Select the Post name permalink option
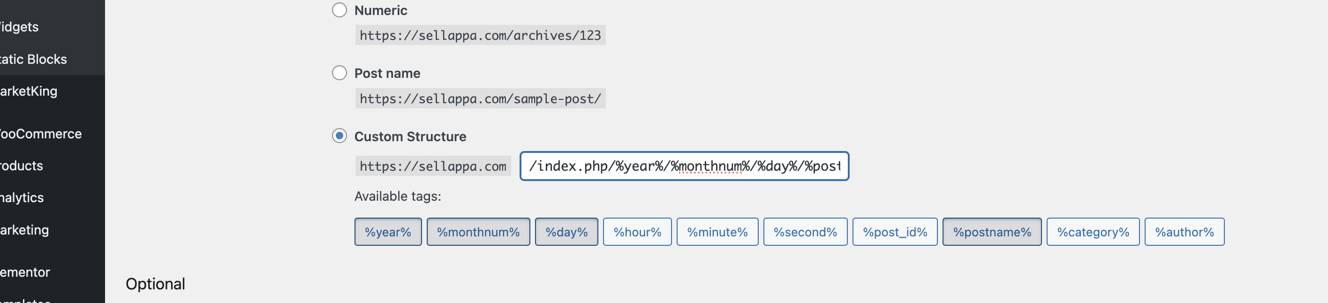 click(339, 73)
